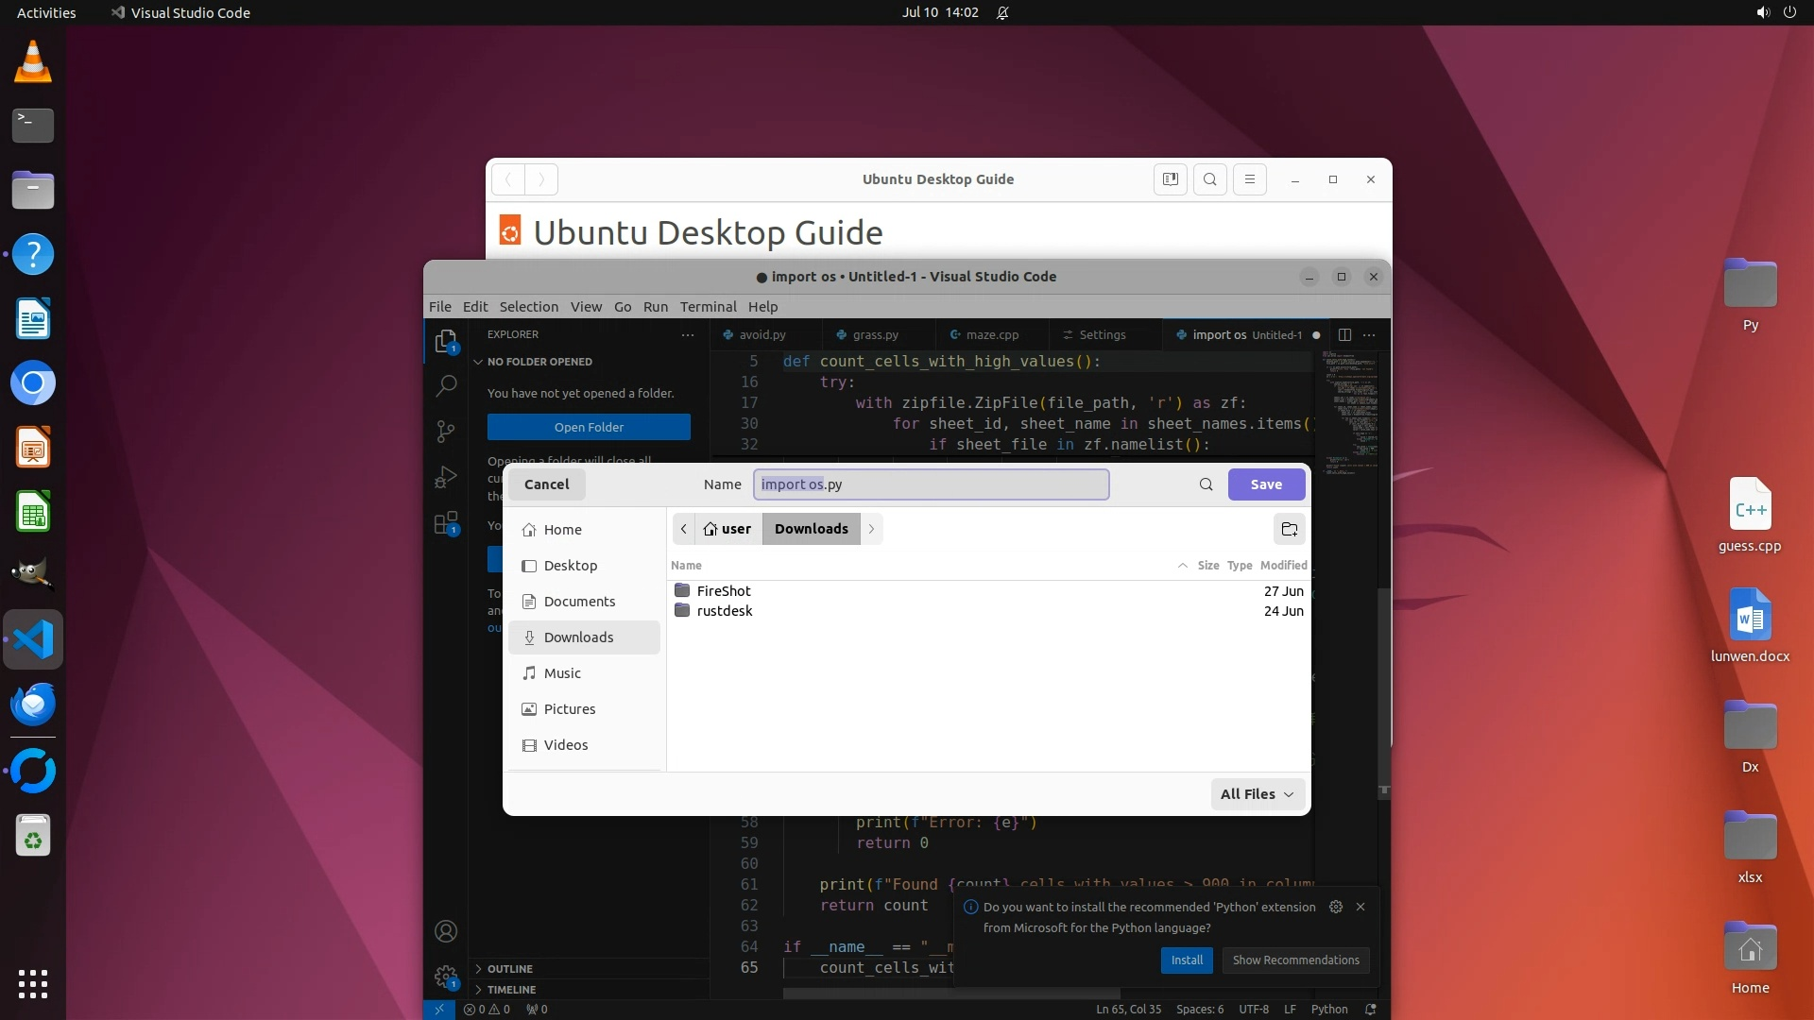Select the FireShot folder
1814x1020 pixels.
[724, 591]
